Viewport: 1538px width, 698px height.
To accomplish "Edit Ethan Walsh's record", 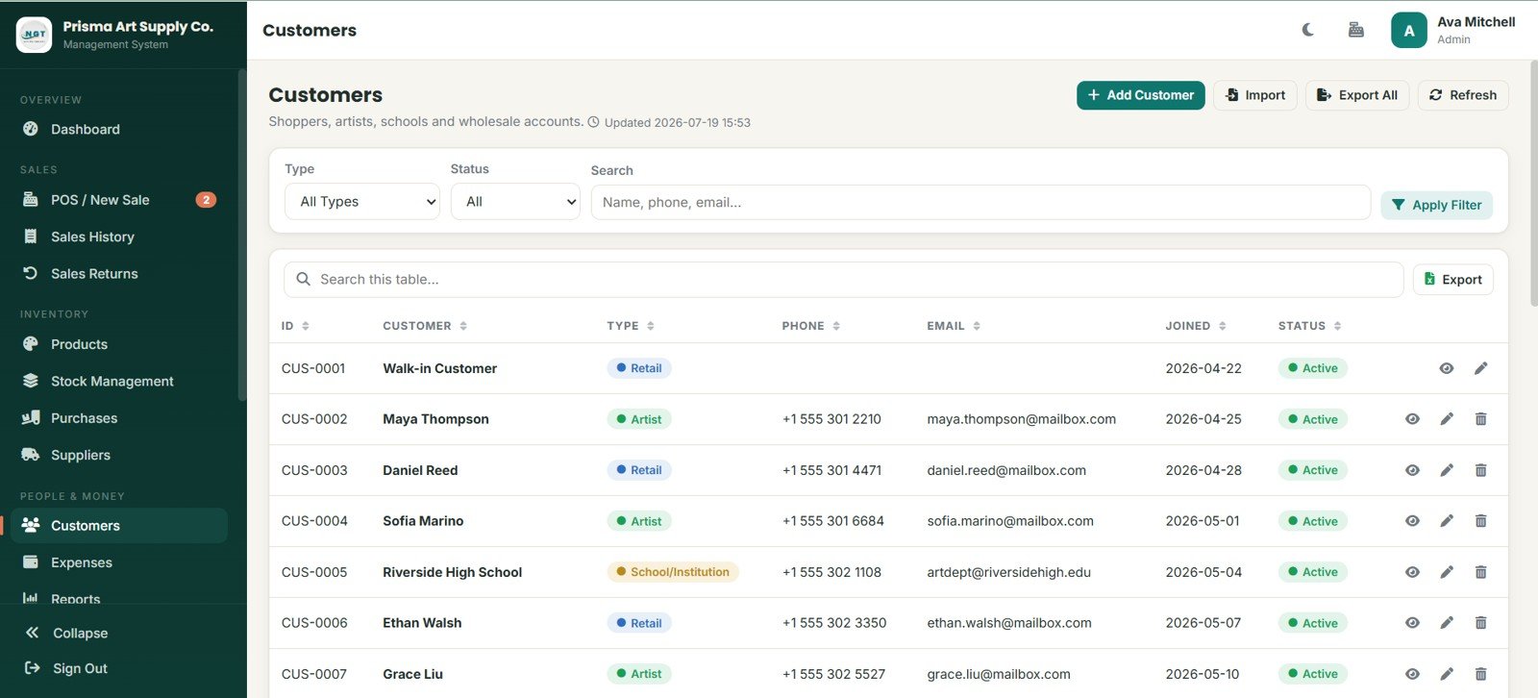I will pyautogui.click(x=1447, y=623).
